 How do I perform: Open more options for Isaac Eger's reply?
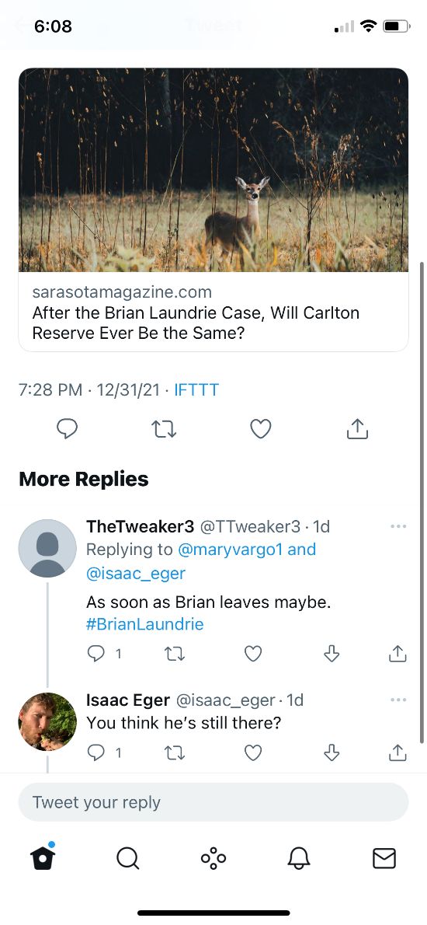(398, 700)
